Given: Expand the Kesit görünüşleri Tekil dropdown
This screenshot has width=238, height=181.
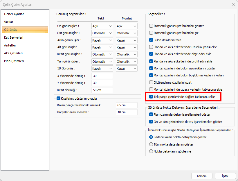Looking at the screenshot, I should click(102, 54).
